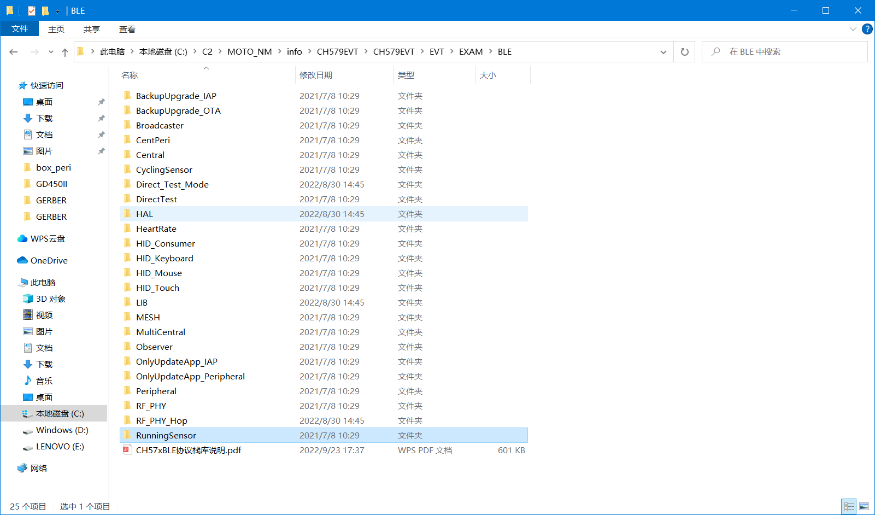This screenshot has width=875, height=515.
Task: Select 网络 in navigation pane
Action: tap(38, 469)
